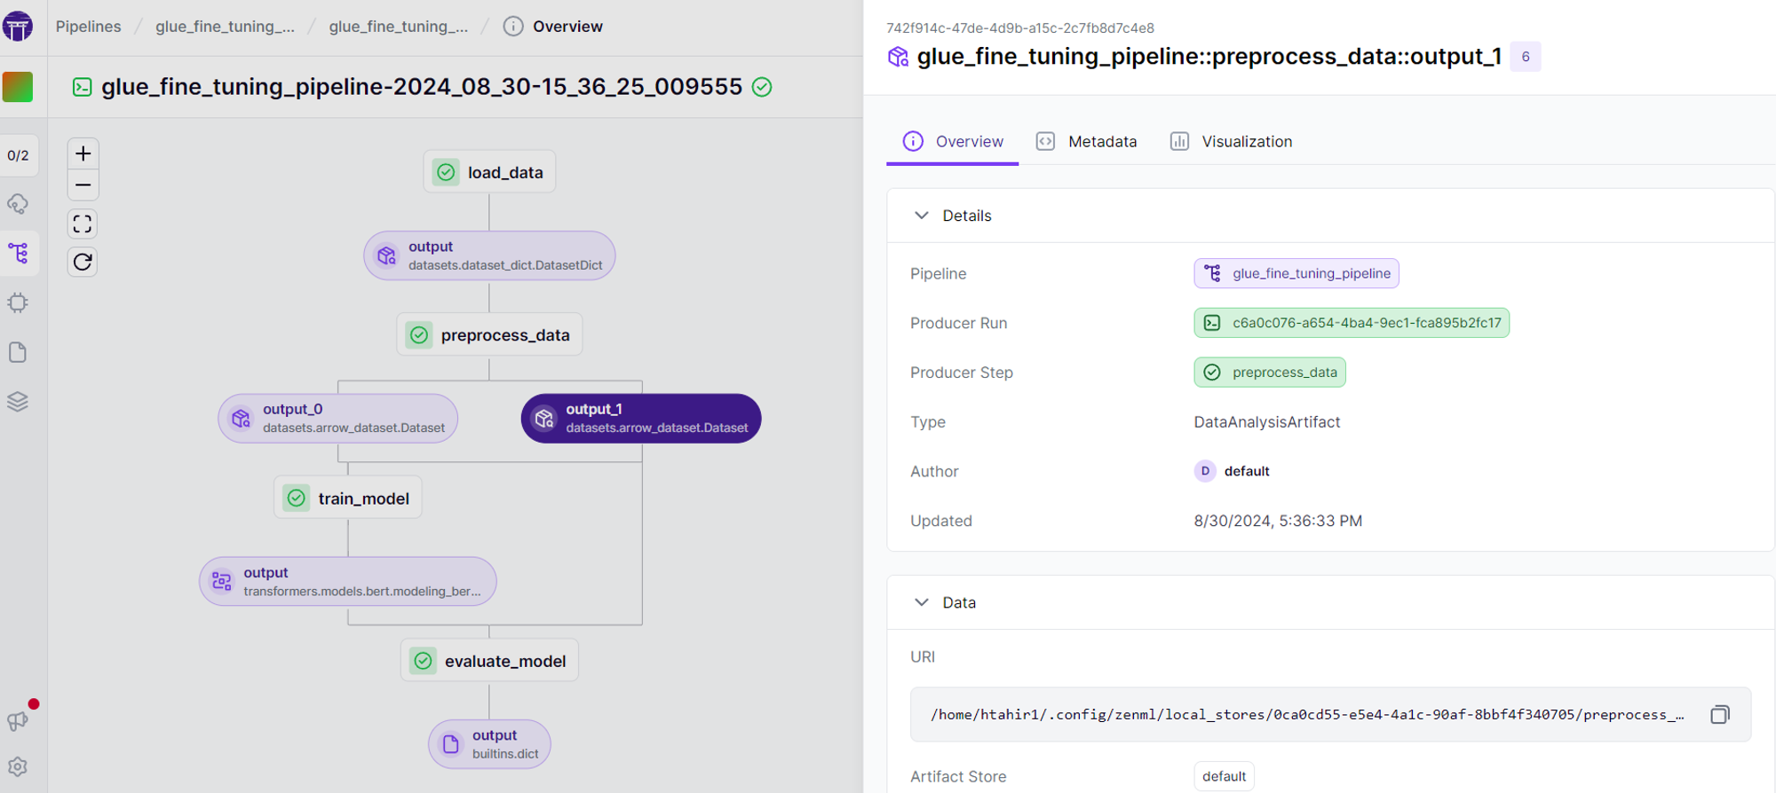
Task: Open the preprocess_data producer step tag
Action: 1270,373
